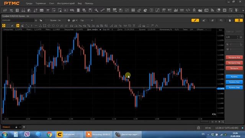Viewport: 245px width, 138px height.
Task: Switch to the Recording taskbar window
Action: [98, 134]
